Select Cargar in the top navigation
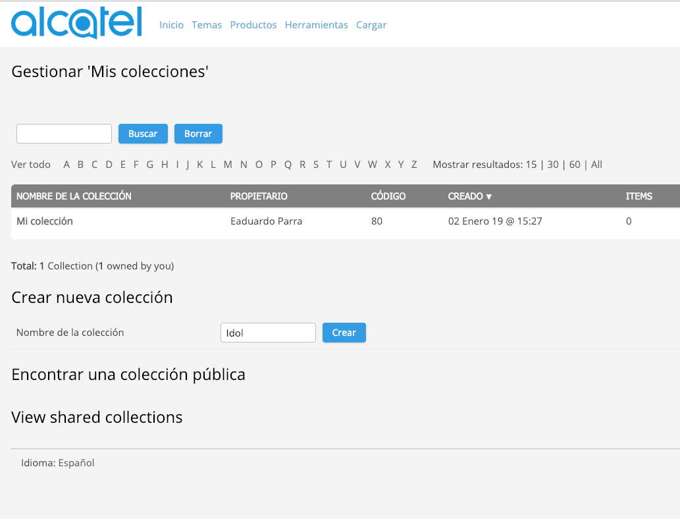680x519 pixels. (371, 25)
